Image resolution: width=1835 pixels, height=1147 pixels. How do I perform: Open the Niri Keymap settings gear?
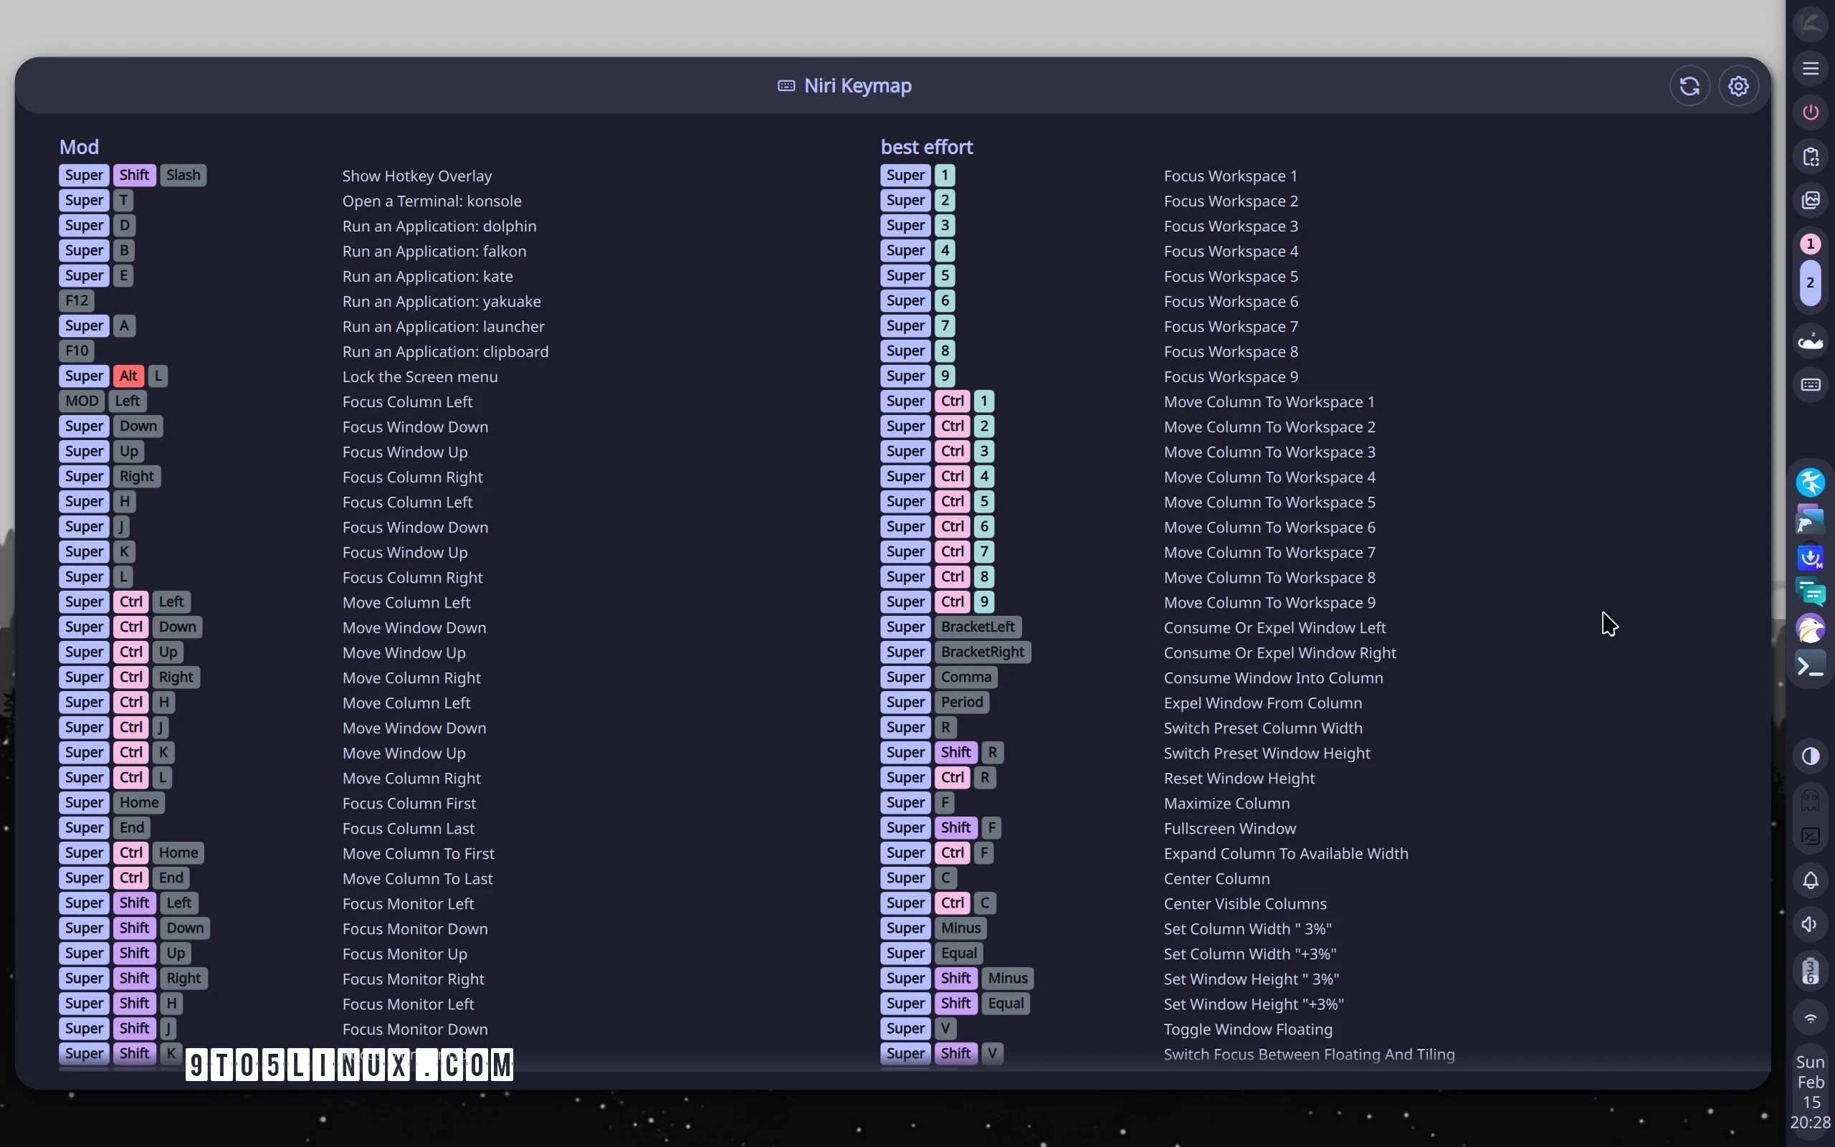pos(1738,86)
